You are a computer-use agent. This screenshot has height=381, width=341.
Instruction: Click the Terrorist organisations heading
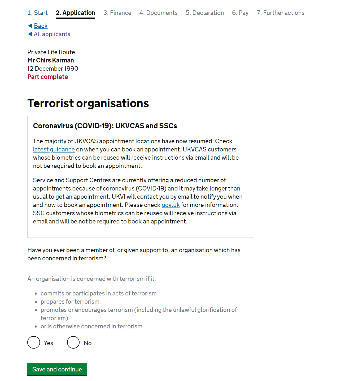[88, 103]
